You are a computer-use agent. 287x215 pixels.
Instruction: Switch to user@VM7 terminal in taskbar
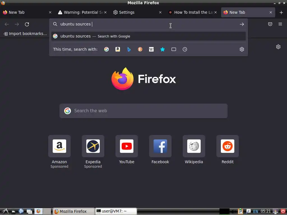pos(116,211)
